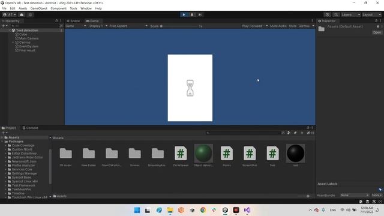Open the version control icon in toolbar
This screenshot has width=384, height=216.
coord(30,14)
